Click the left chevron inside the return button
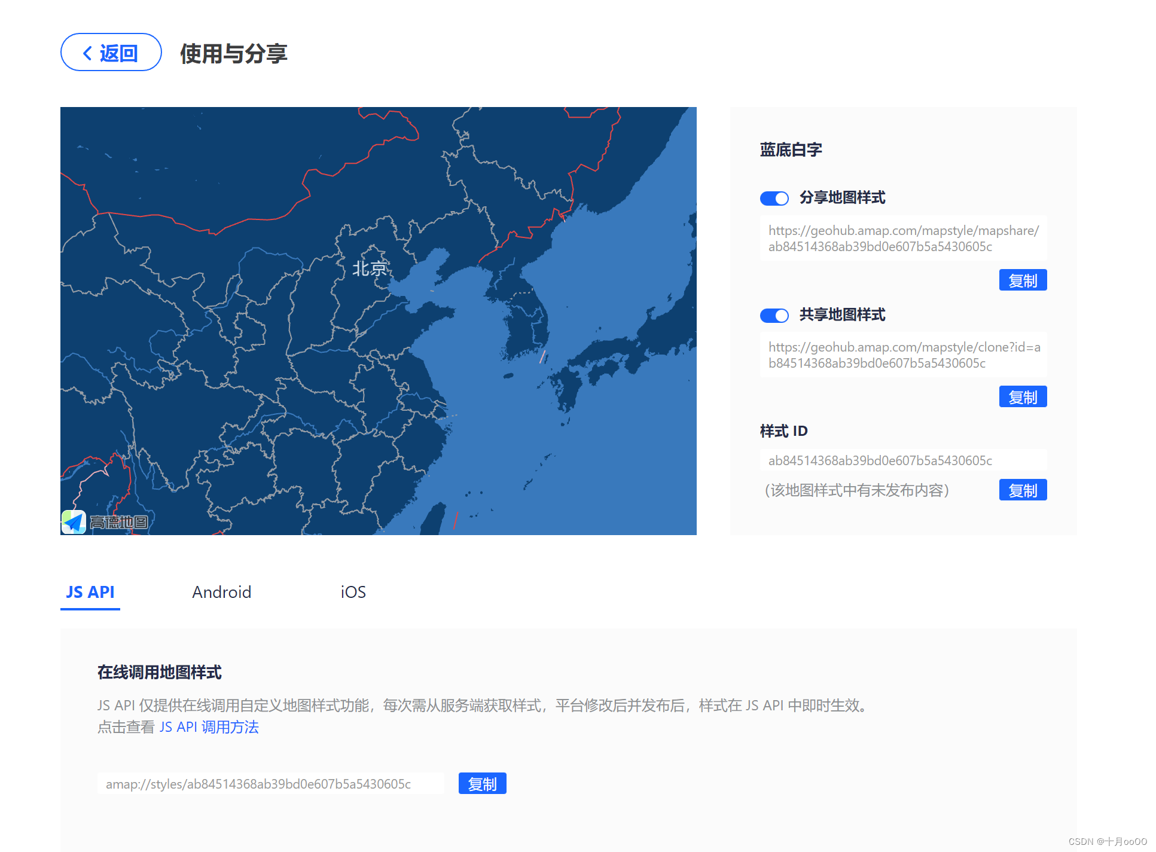The image size is (1156, 852). [x=87, y=53]
